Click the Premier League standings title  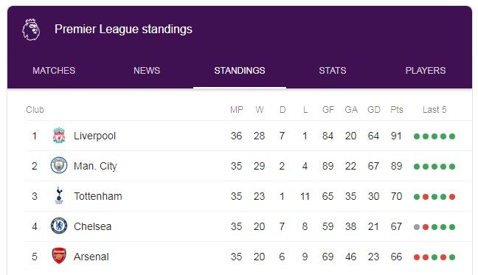pos(123,29)
